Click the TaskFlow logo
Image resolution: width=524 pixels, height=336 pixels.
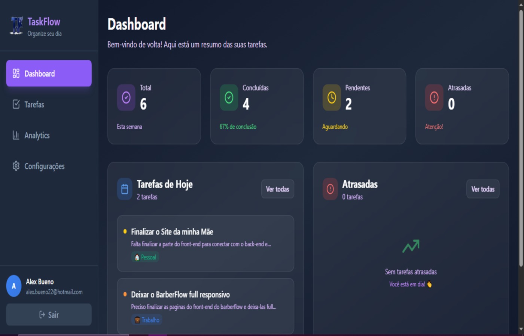point(16,26)
